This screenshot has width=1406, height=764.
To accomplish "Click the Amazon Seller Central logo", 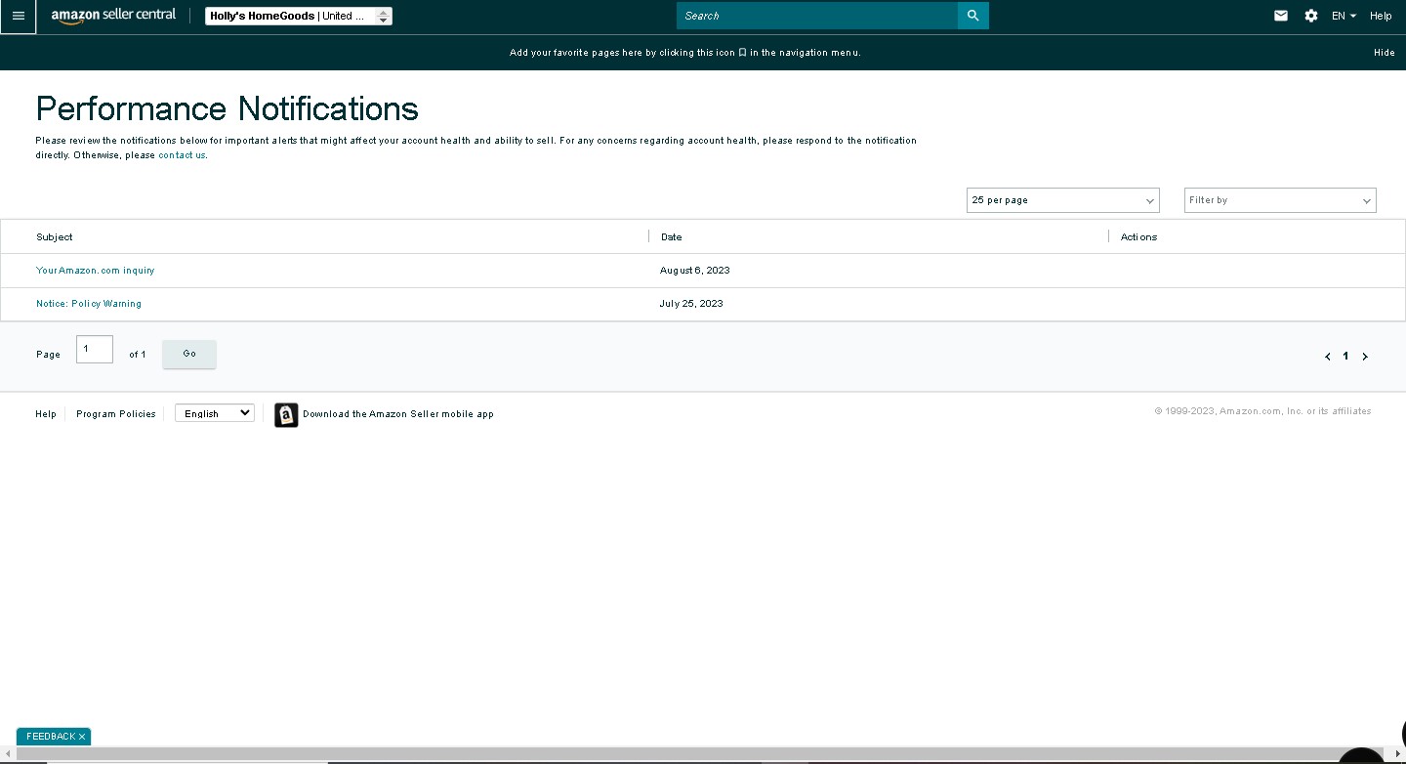I will (113, 16).
